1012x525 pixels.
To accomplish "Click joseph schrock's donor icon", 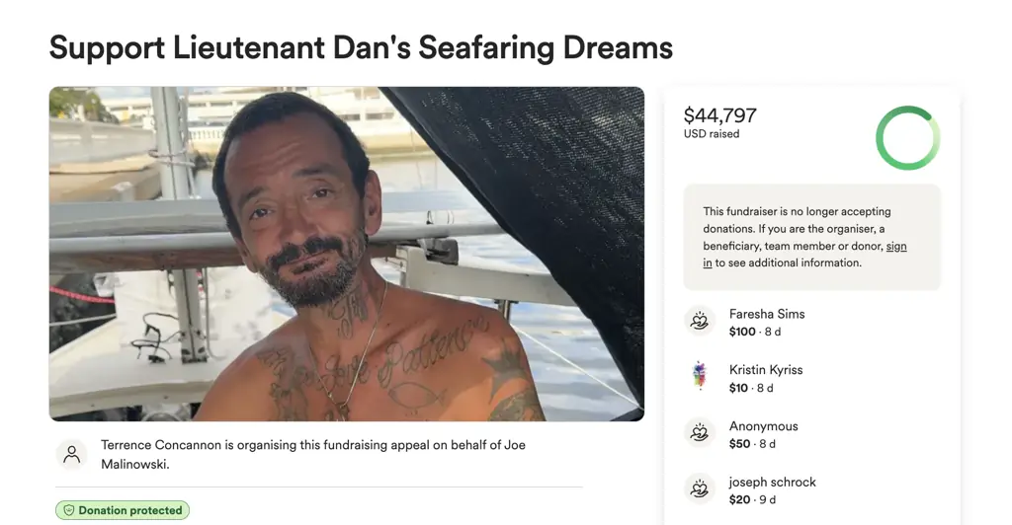I will [x=700, y=489].
